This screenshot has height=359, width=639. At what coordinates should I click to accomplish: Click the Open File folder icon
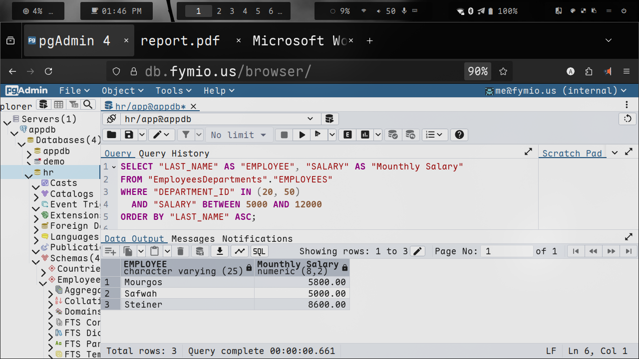[x=111, y=135]
